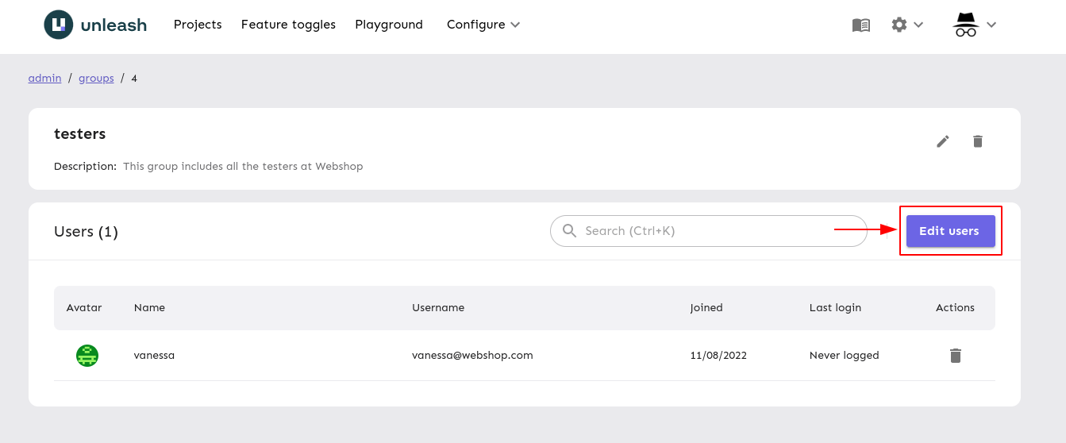Click the Unleash logo icon
Image resolution: width=1066 pixels, height=443 pixels.
click(58, 25)
